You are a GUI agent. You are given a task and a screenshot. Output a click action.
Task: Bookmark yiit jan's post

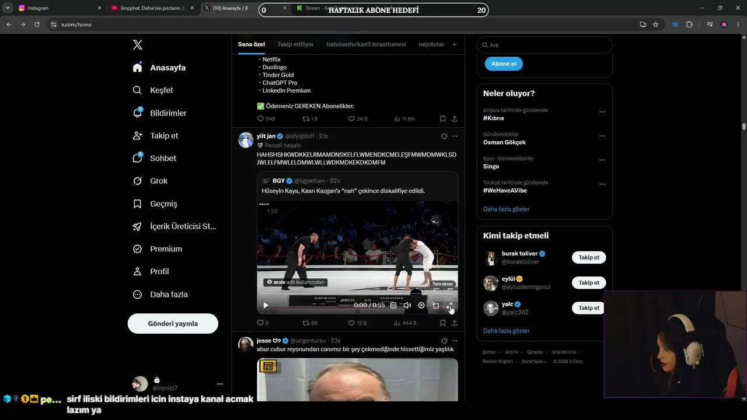[x=443, y=323]
